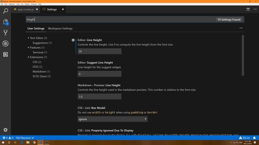Click the ESLint warning status item

244,138
